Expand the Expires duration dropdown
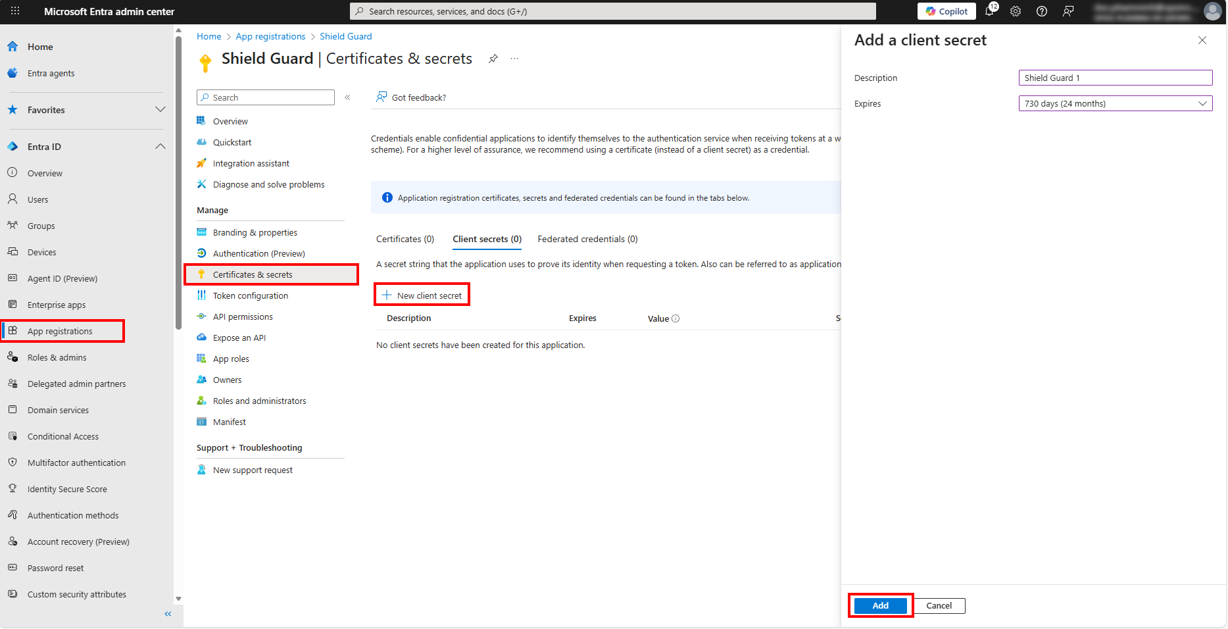Viewport: 1228px width, 629px height. [x=1115, y=103]
